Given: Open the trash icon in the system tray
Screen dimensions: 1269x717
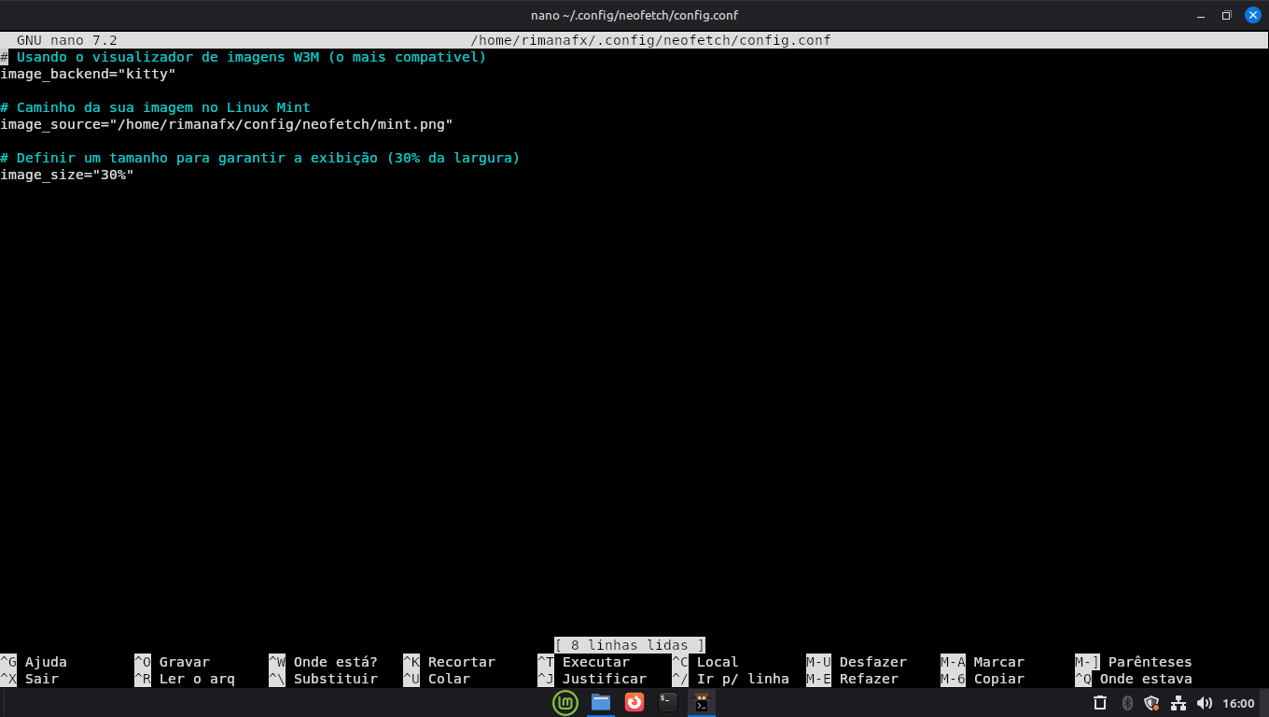Looking at the screenshot, I should (x=1100, y=703).
